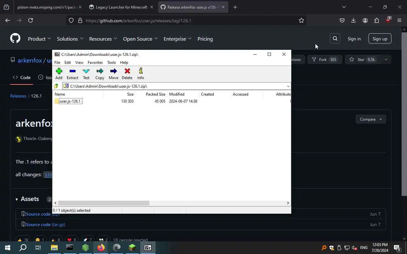This screenshot has width=407, height=254.
Task: Click the 7-Zip horizontal scrollbar thumb
Action: tap(104, 203)
